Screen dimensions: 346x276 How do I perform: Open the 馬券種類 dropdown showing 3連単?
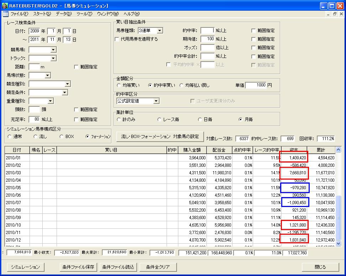tap(160, 31)
